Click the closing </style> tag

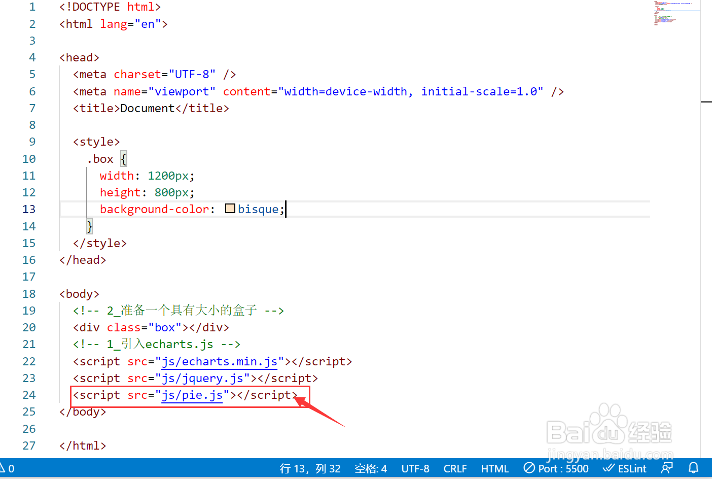tap(100, 243)
